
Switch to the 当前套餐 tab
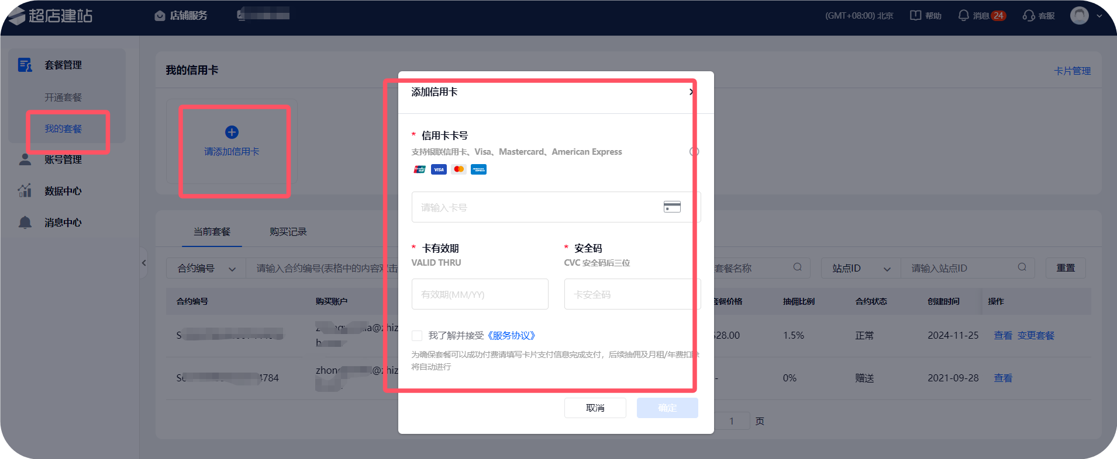click(212, 232)
